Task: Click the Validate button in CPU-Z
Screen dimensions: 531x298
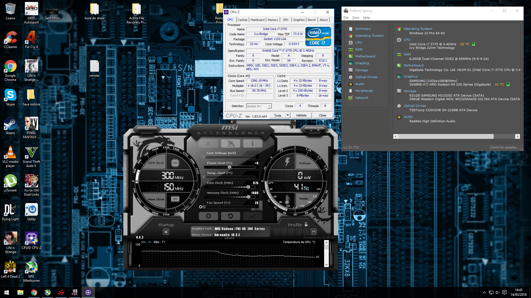Action: (301, 115)
